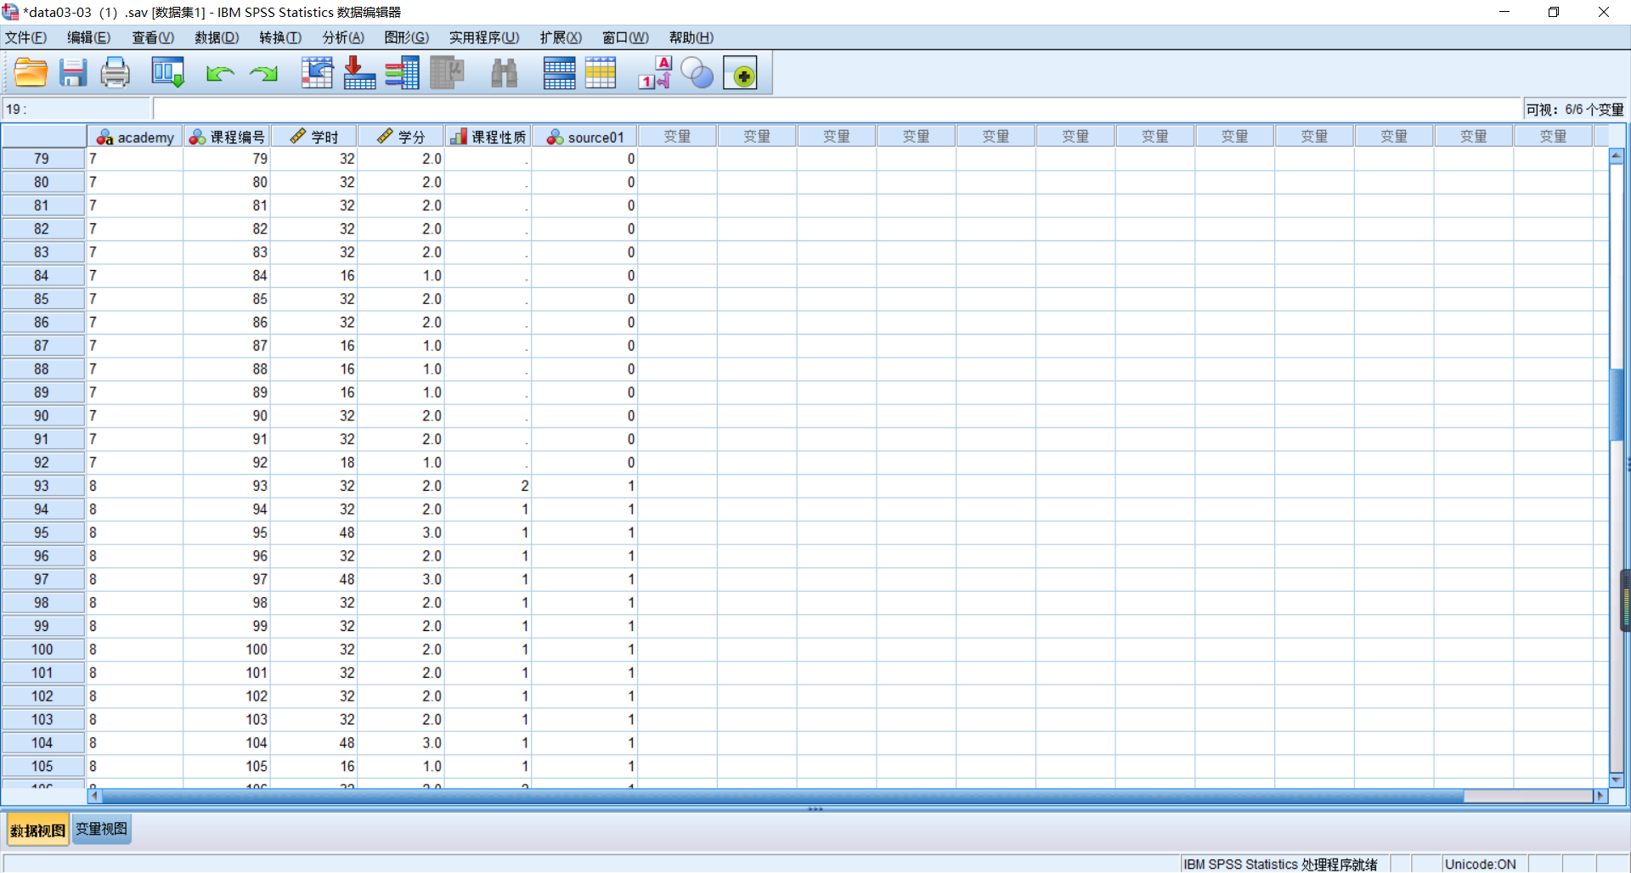Click the split pane handle dots
Image resolution: width=1631 pixels, height=873 pixels.
(x=815, y=808)
